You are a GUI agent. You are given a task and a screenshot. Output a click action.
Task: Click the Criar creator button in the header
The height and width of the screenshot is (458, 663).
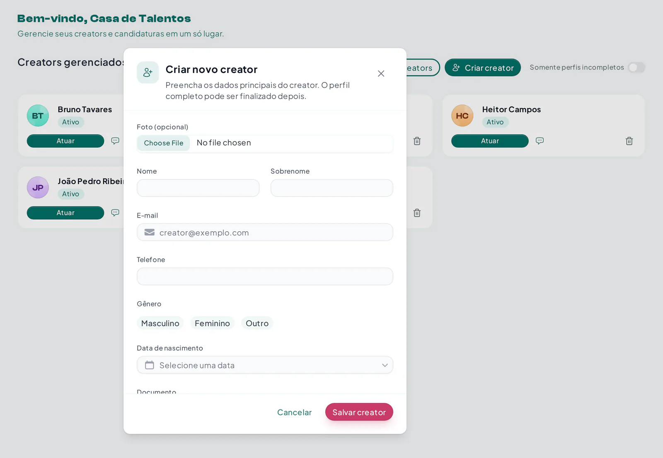click(482, 68)
